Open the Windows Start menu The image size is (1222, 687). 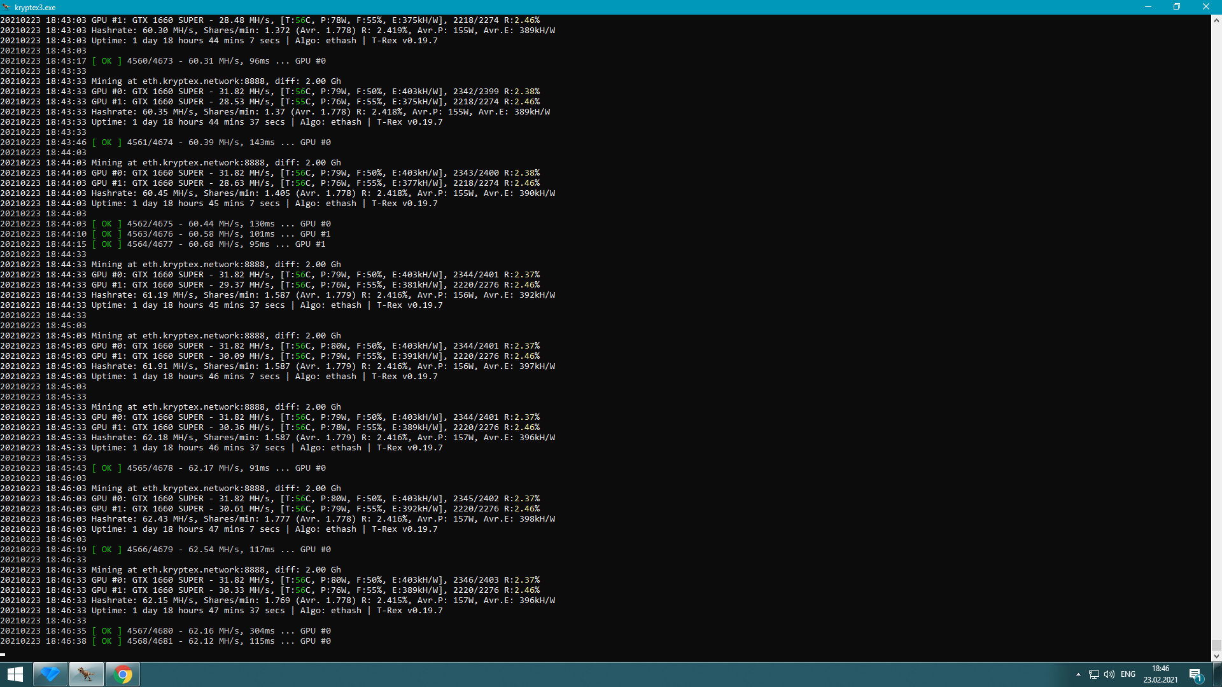coord(15,674)
